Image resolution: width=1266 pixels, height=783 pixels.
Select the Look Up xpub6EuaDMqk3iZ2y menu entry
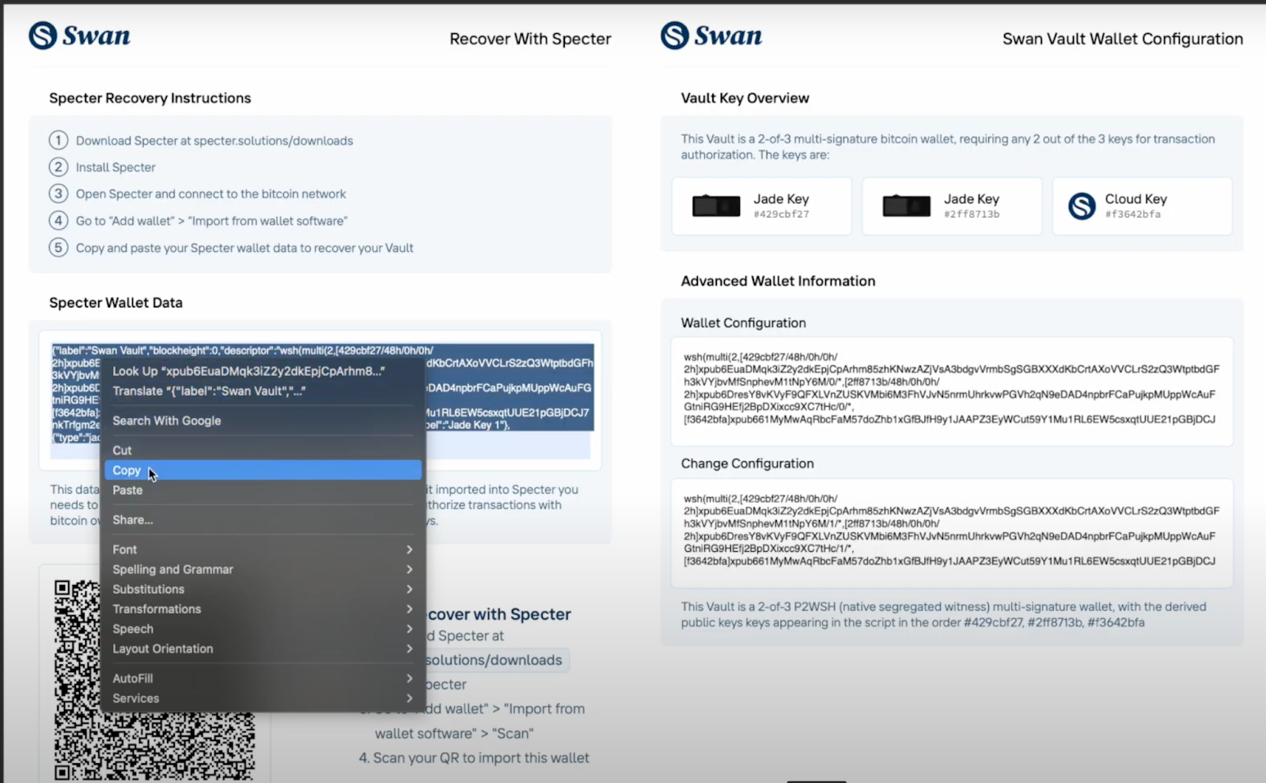[x=263, y=371]
